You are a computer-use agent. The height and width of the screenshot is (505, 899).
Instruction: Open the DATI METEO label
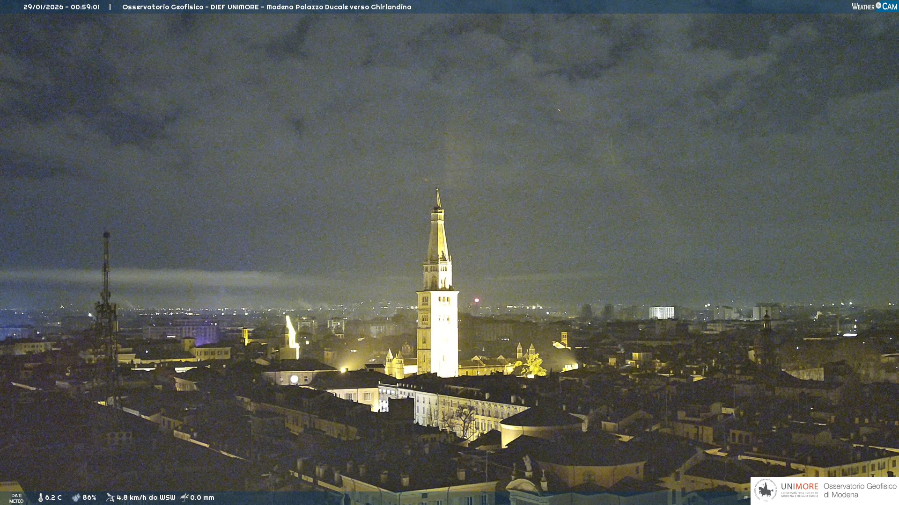16,498
